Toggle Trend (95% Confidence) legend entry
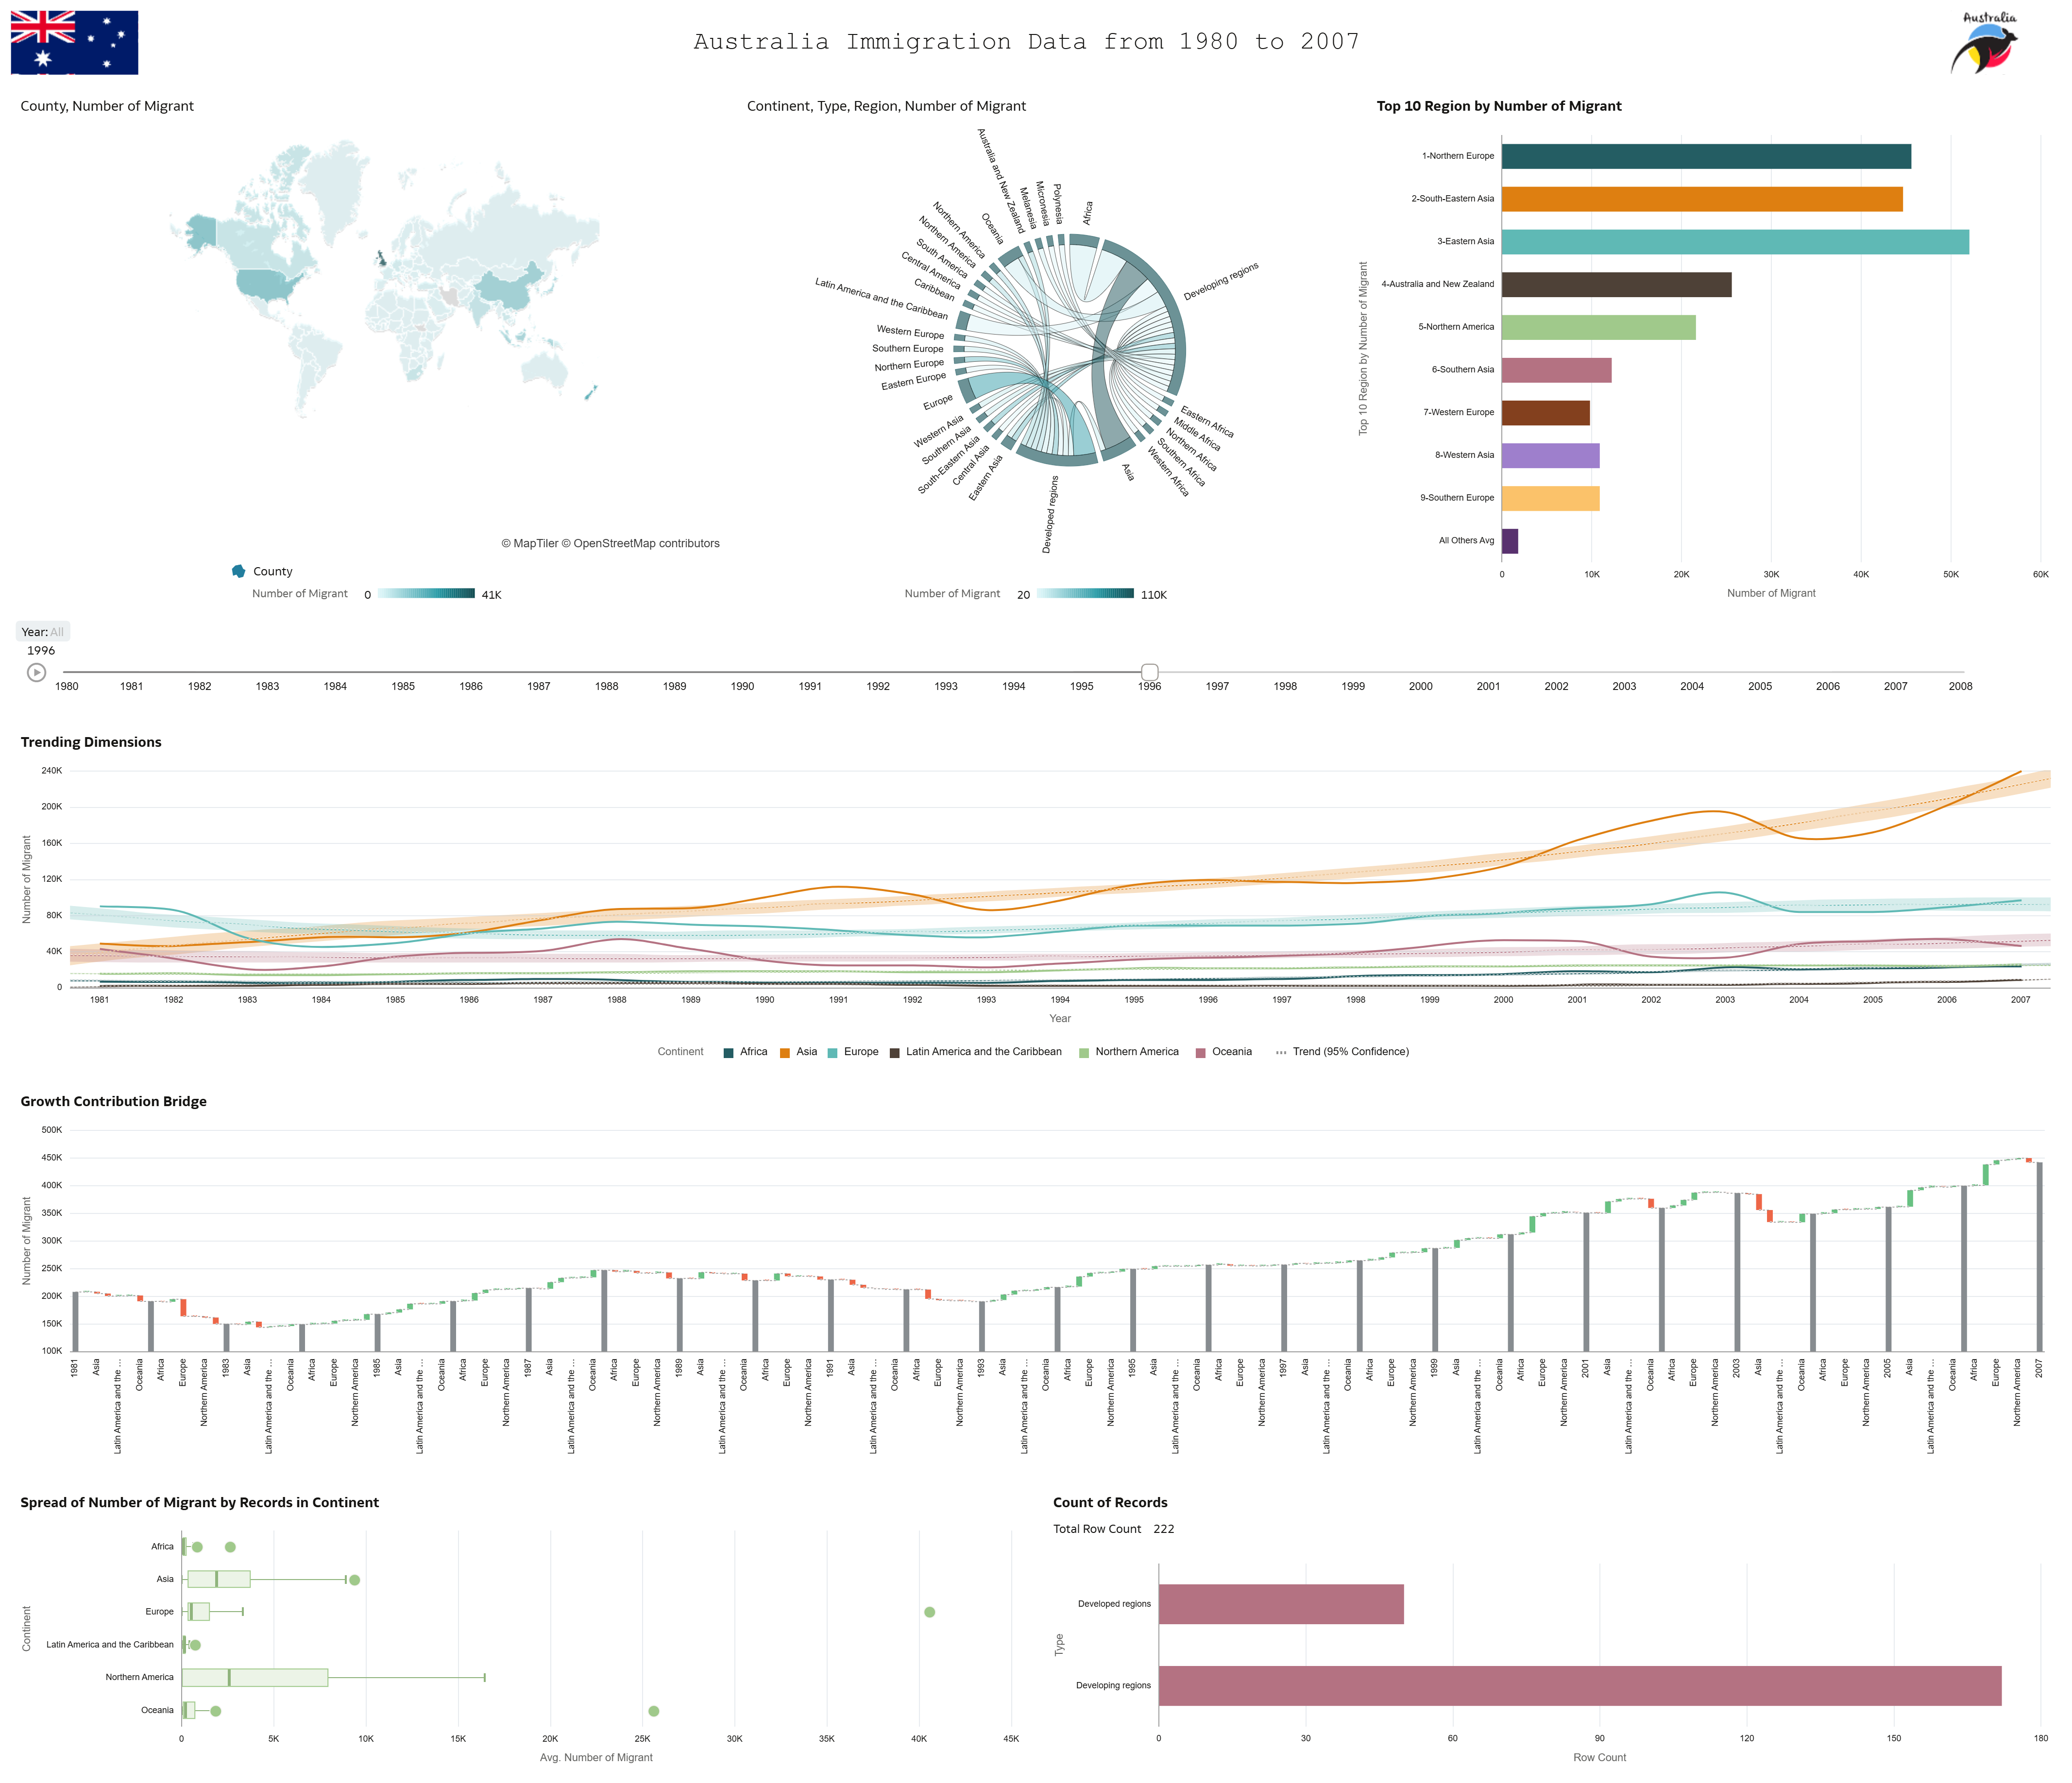This screenshot has height=1783, width=2072. click(1349, 1052)
